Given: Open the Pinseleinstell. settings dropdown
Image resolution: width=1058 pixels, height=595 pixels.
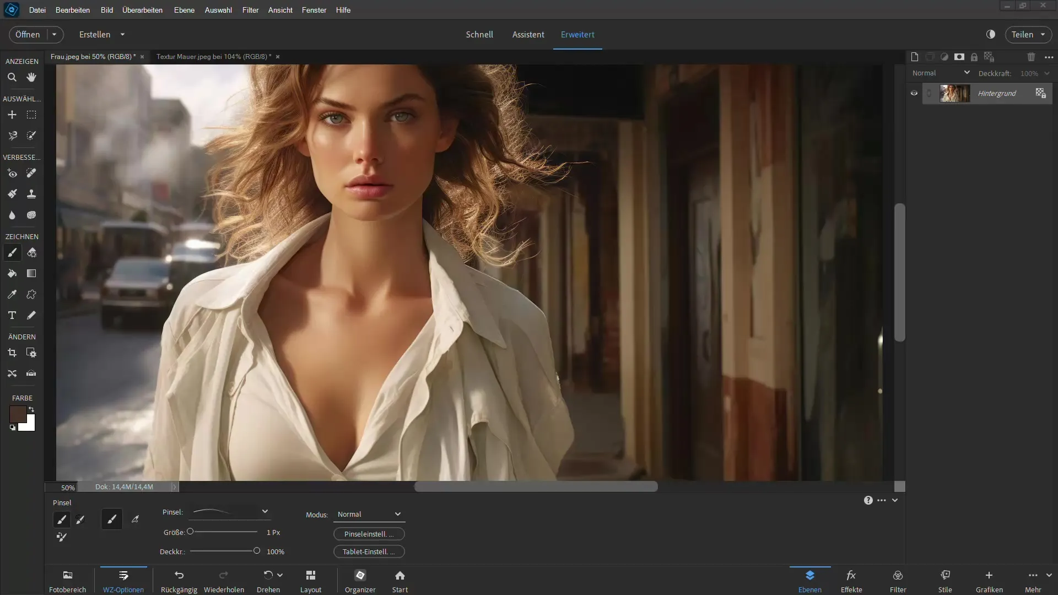Looking at the screenshot, I should pos(368,533).
